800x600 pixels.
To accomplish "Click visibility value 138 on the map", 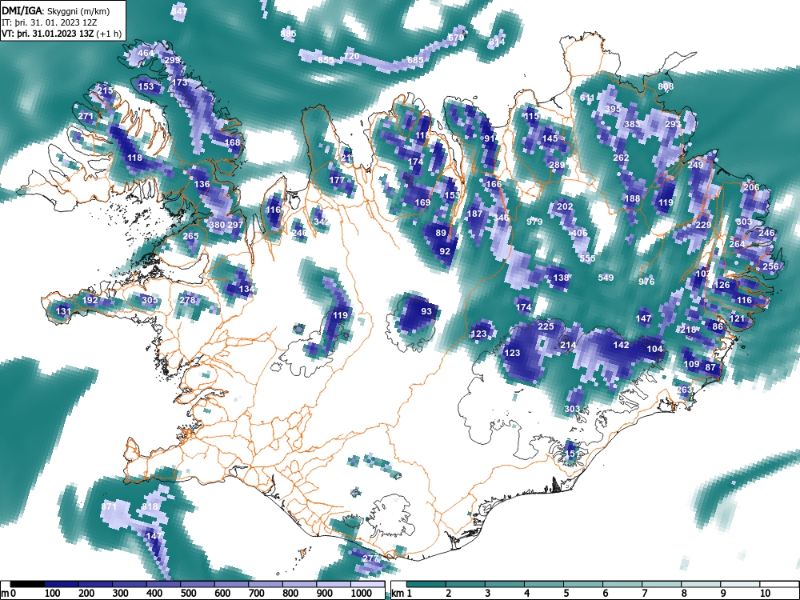I will click(x=561, y=278).
